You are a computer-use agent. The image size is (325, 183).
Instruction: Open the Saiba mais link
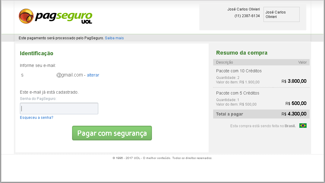(x=114, y=38)
